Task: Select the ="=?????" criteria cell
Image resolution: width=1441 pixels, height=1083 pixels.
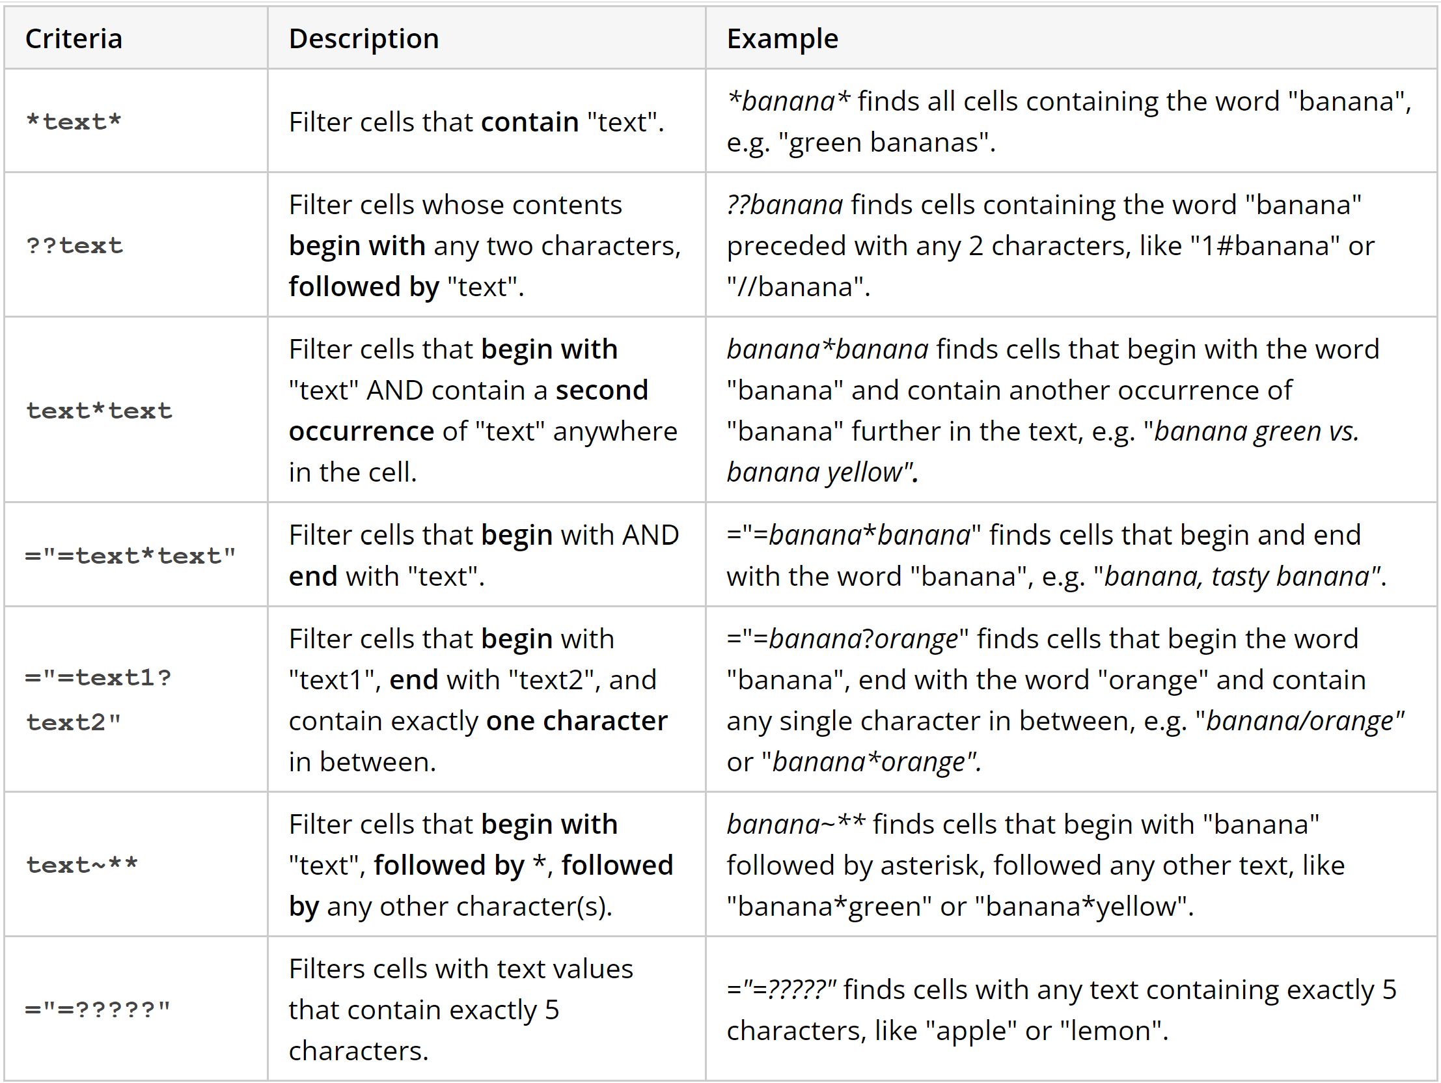Action: click(98, 1009)
